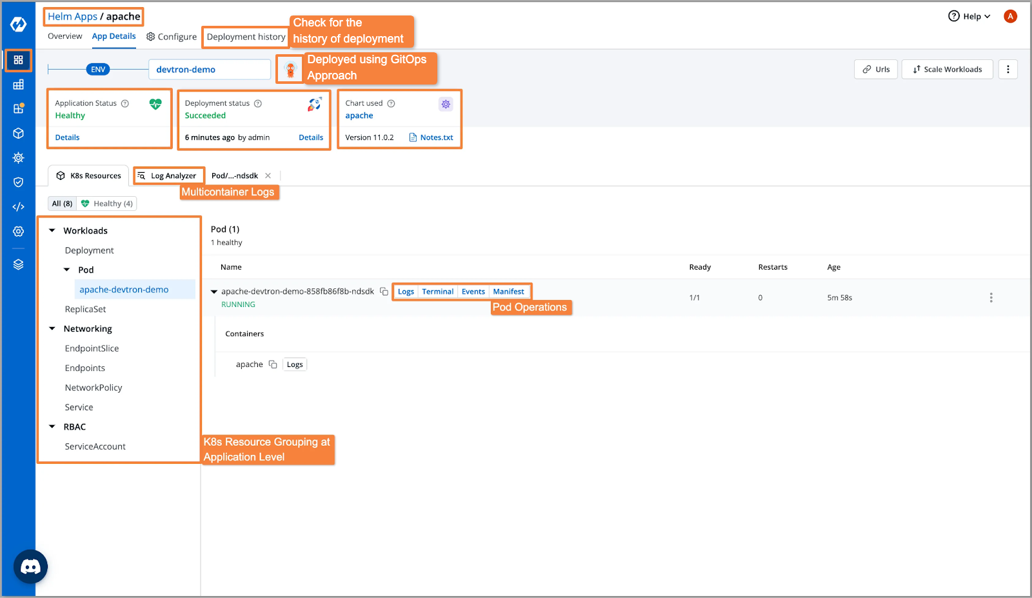Image resolution: width=1032 pixels, height=598 pixels.
Task: Click the Deployment status help icon
Action: click(258, 103)
